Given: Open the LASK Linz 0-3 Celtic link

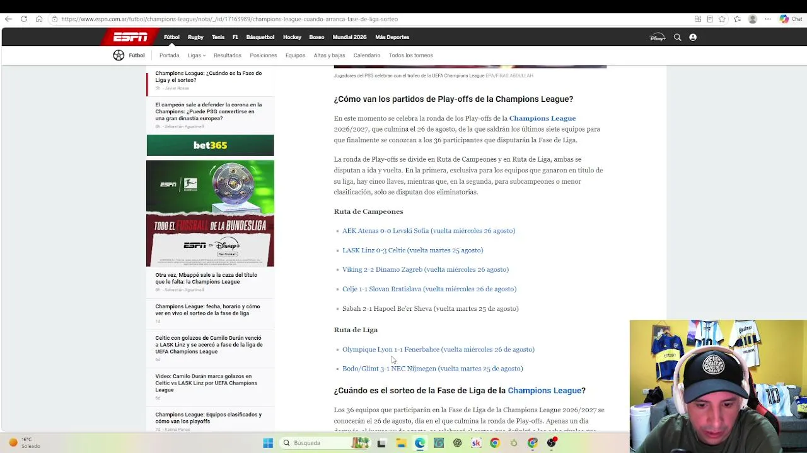Looking at the screenshot, I should (412, 250).
